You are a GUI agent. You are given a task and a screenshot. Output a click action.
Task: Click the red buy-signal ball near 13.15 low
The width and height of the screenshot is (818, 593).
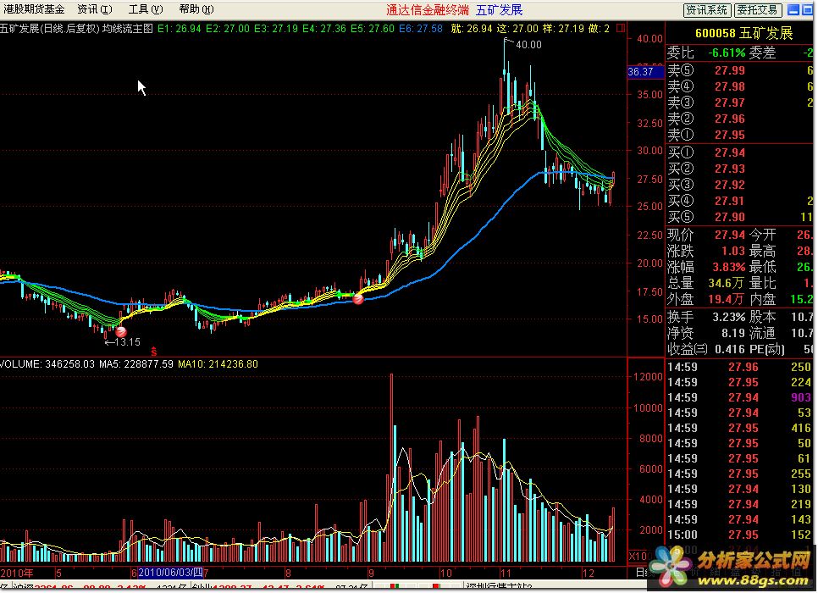(x=120, y=331)
